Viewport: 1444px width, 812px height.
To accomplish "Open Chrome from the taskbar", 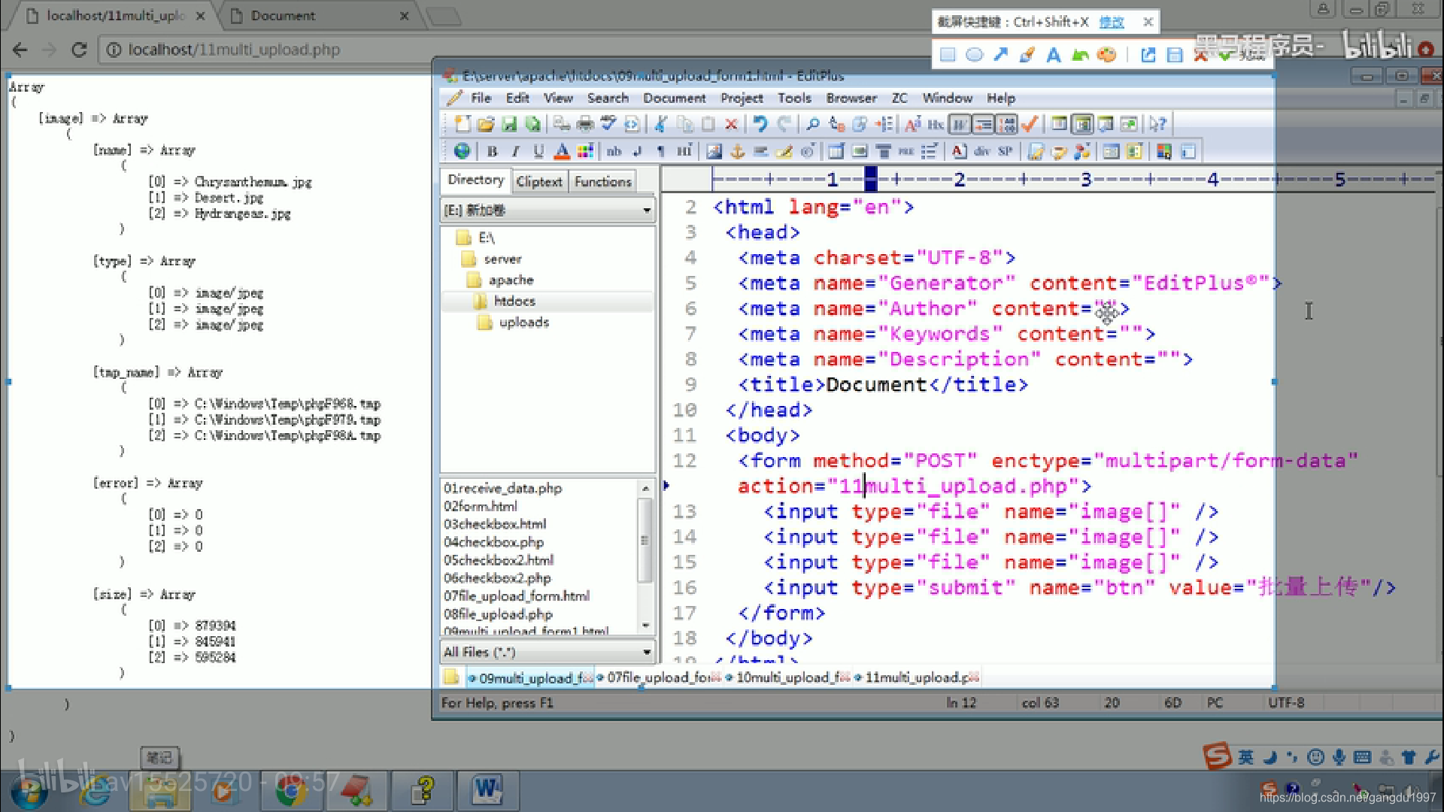I will click(x=291, y=790).
